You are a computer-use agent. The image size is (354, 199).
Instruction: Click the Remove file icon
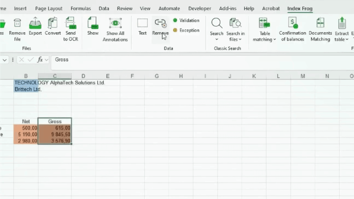(17, 23)
